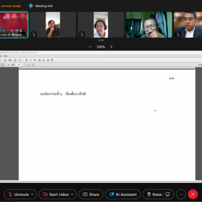The width and height of the screenshot is (202, 202).
Task: Open the Help menu in Acrobat
Action: (x=6, y=56)
